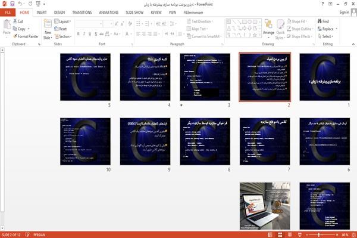Click the spell check icon in status bar
This screenshot has width=357, height=238.
27,234
